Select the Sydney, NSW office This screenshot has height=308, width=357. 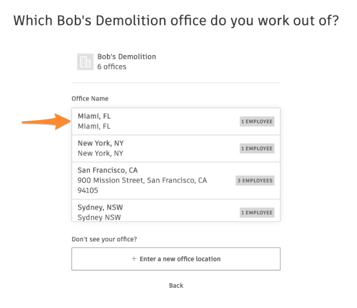tap(176, 210)
